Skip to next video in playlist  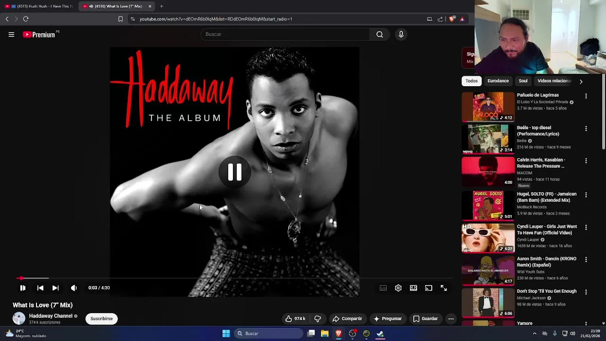point(55,288)
